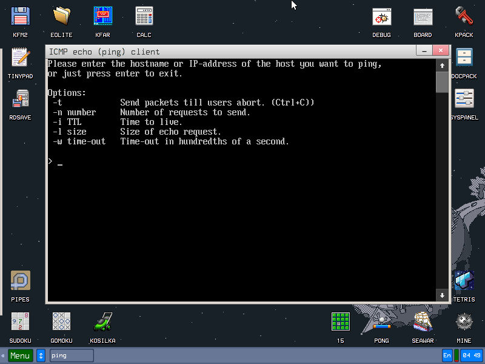Screen dimensions: 485x364
Task: Click the small arrow at taskbar left edge
Action: [3, 356]
